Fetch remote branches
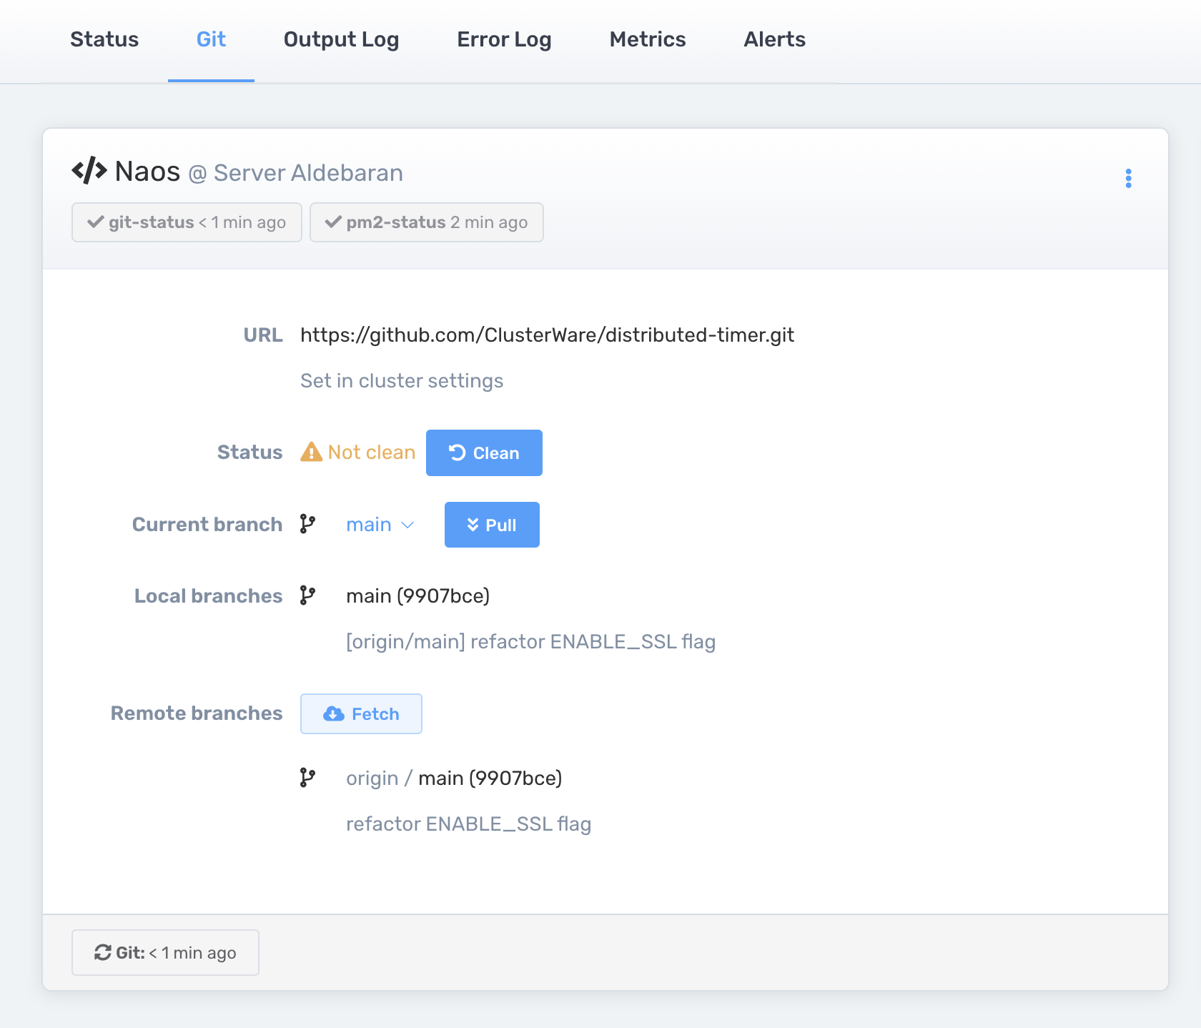 [361, 713]
